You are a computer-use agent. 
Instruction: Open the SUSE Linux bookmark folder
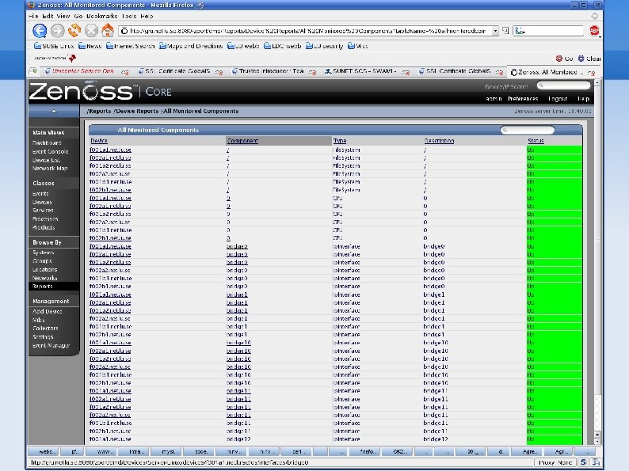pyautogui.click(x=54, y=46)
